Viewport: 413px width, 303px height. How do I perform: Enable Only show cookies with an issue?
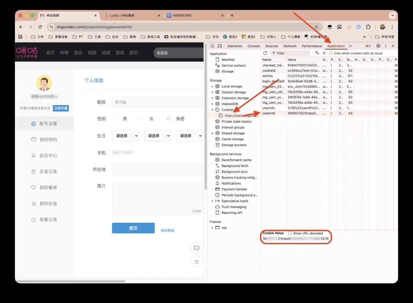(331, 53)
